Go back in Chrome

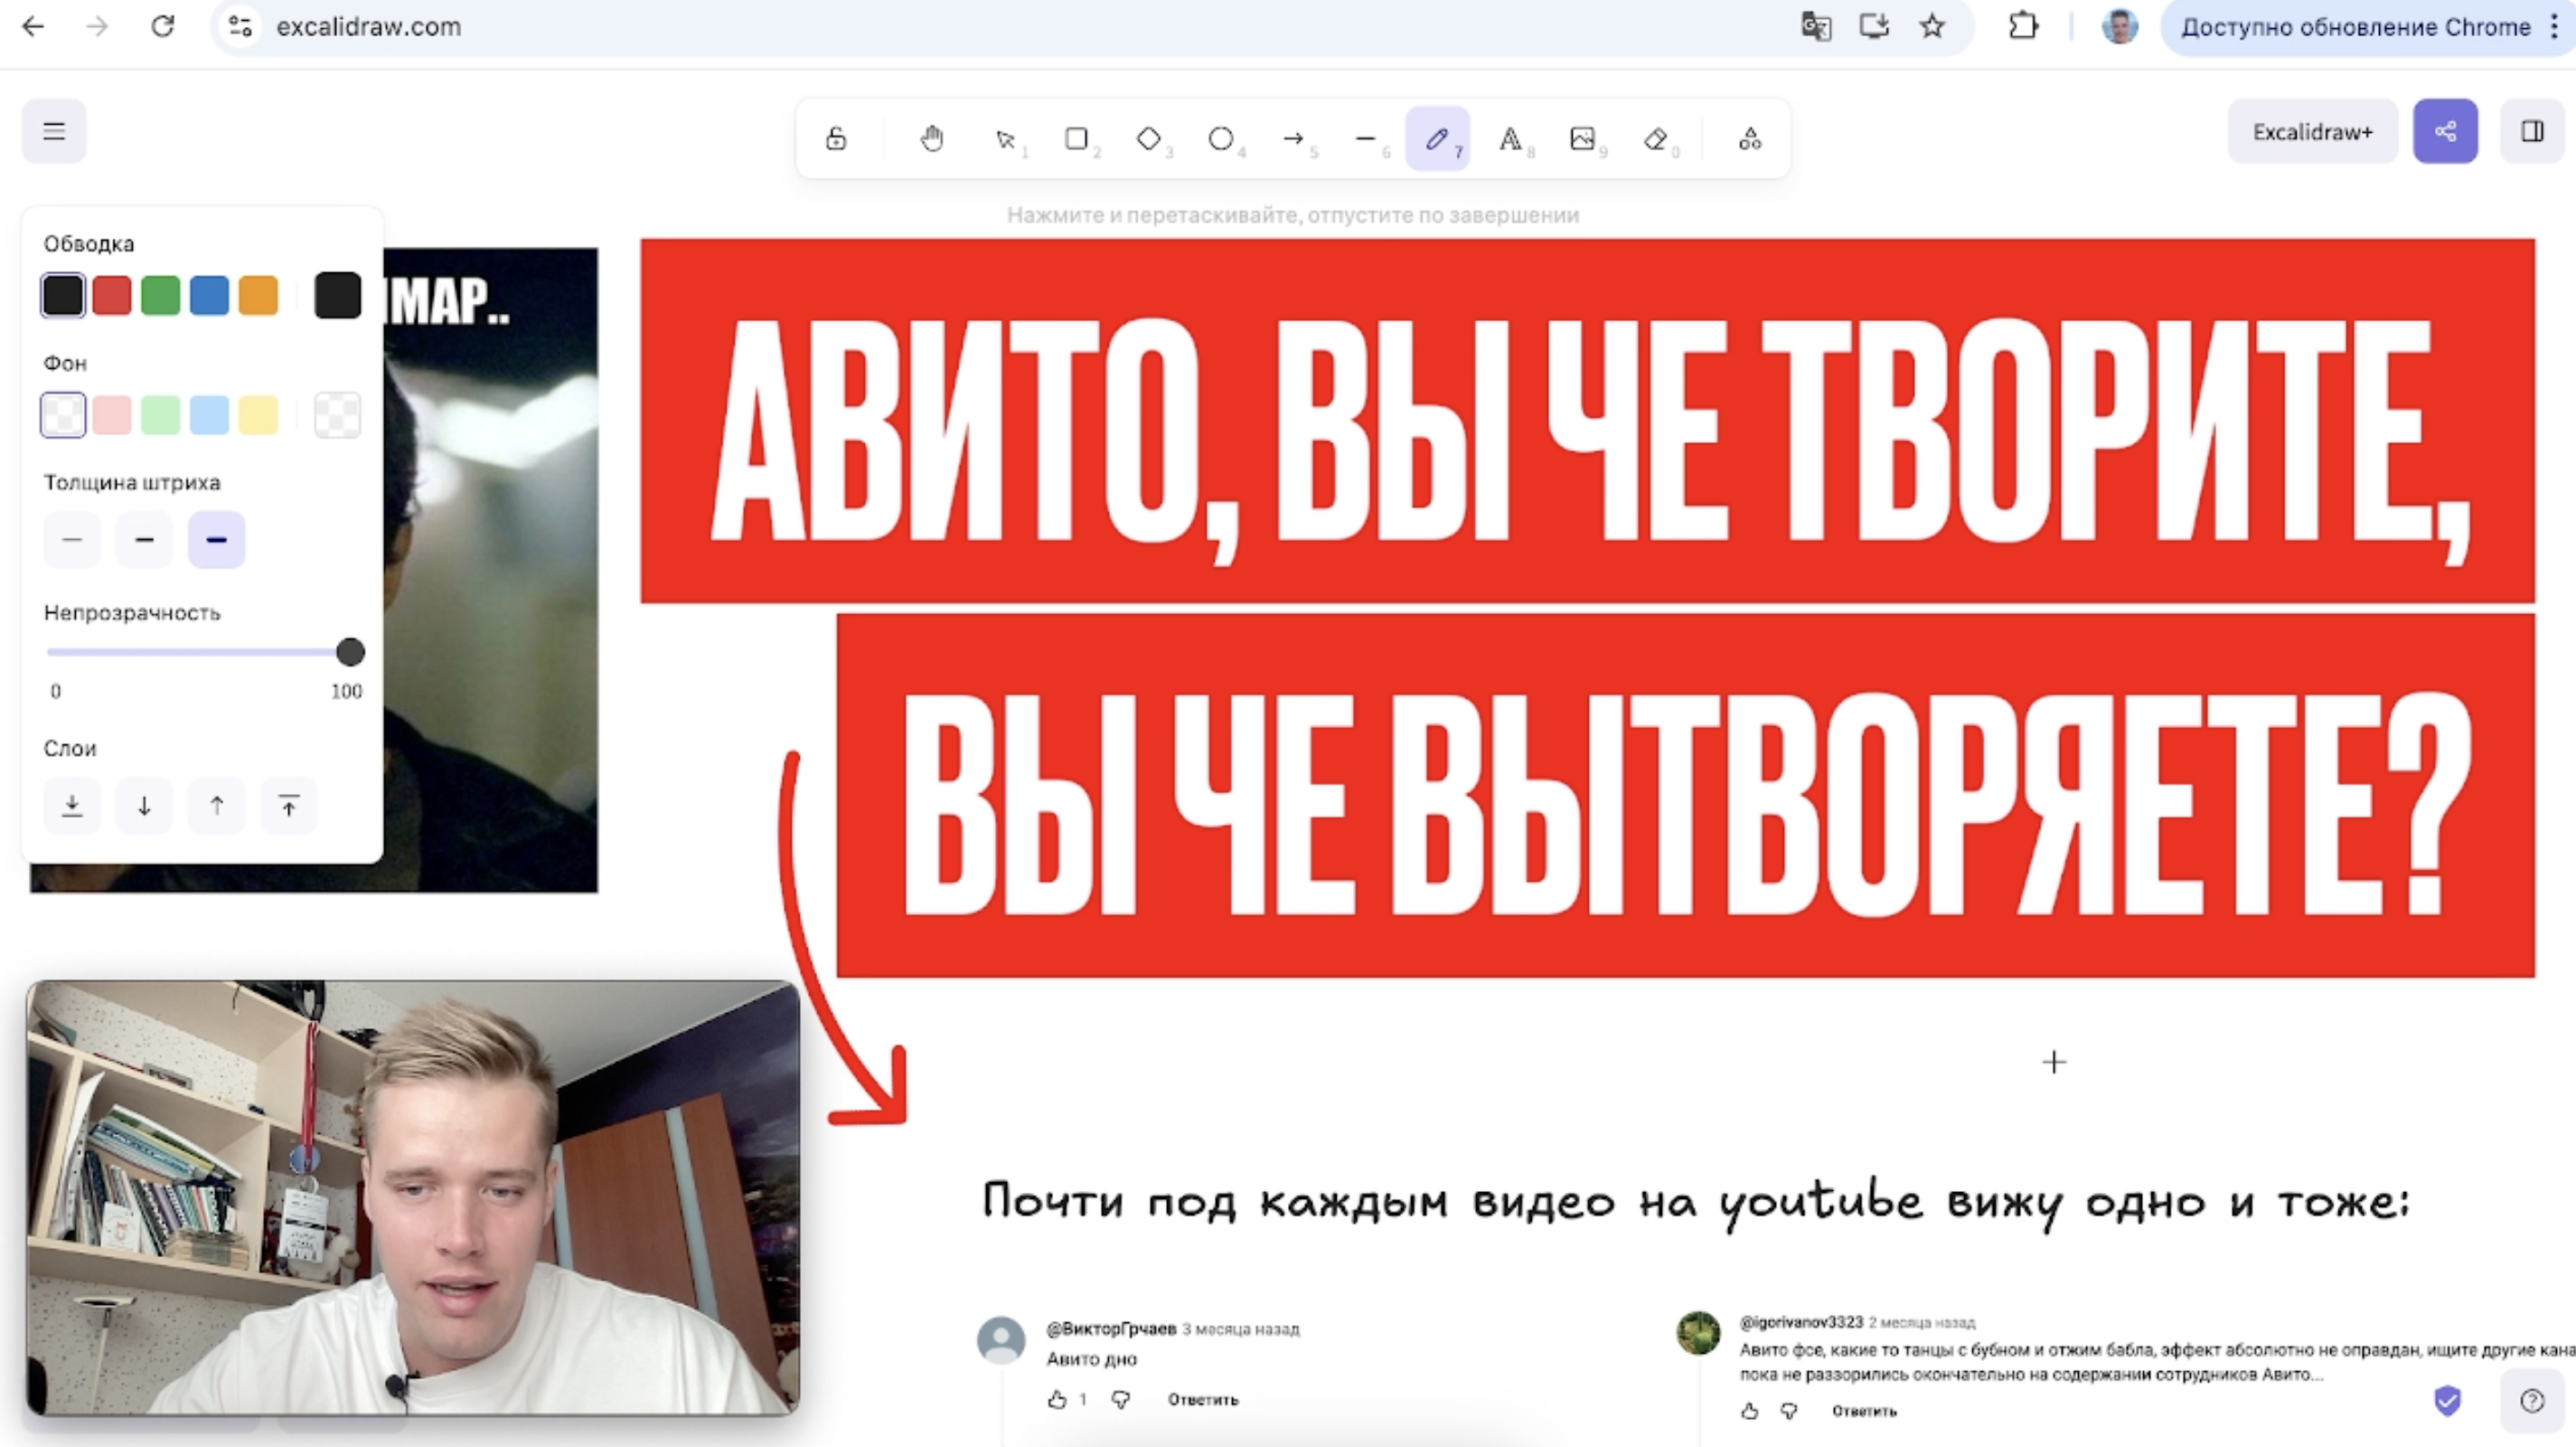pyautogui.click(x=33, y=27)
